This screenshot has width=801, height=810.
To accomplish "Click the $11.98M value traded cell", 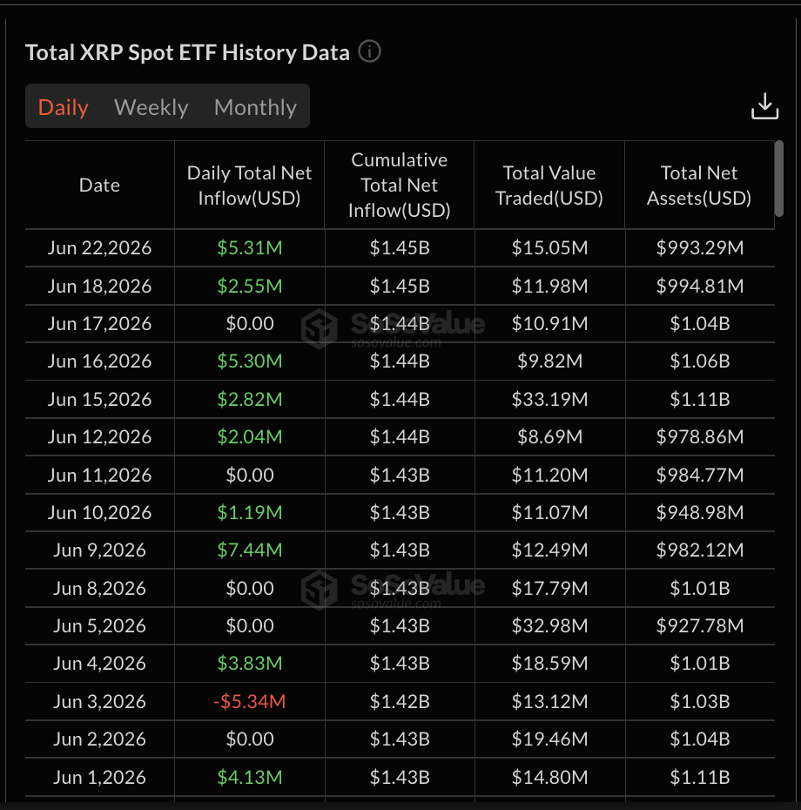I will 549,286.
